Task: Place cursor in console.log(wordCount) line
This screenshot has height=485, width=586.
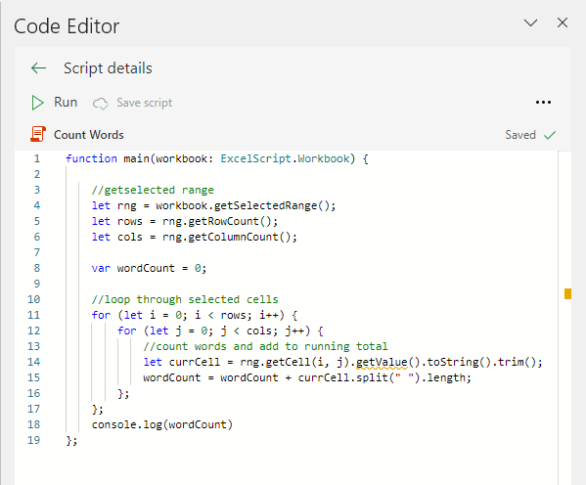Action: (x=161, y=424)
